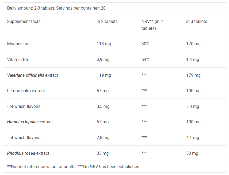This screenshot has width=229, height=175.
Task: Select the 113 mg Magnesium value
Action: point(104,44)
